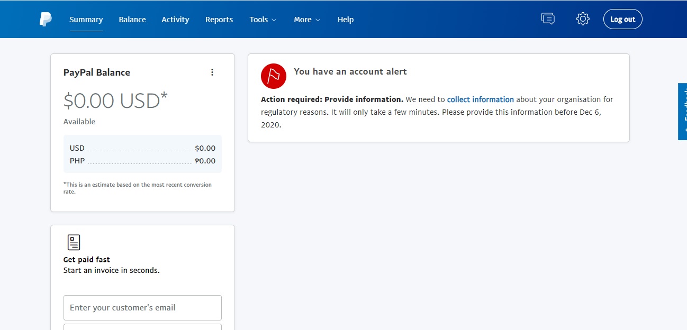Follow the collect information link
Image resolution: width=687 pixels, height=330 pixels.
coord(481,99)
